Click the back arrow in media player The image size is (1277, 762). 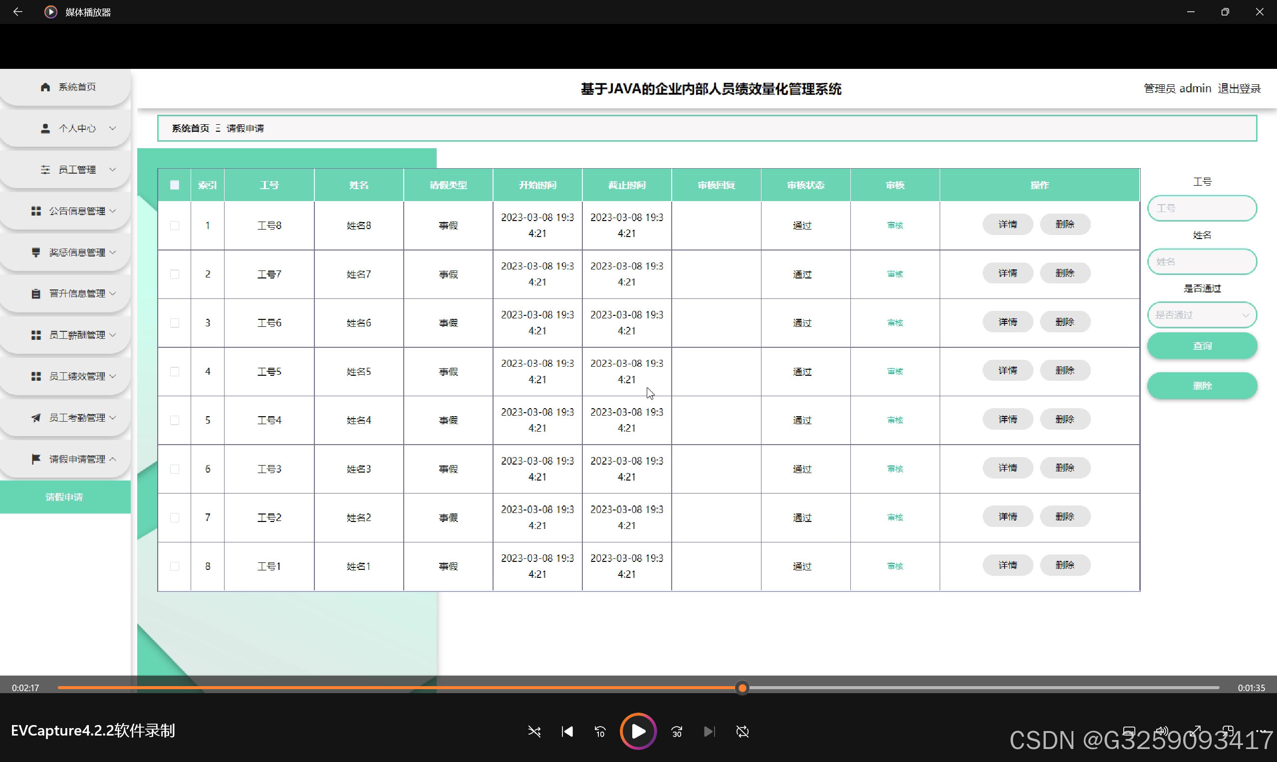[x=17, y=12]
